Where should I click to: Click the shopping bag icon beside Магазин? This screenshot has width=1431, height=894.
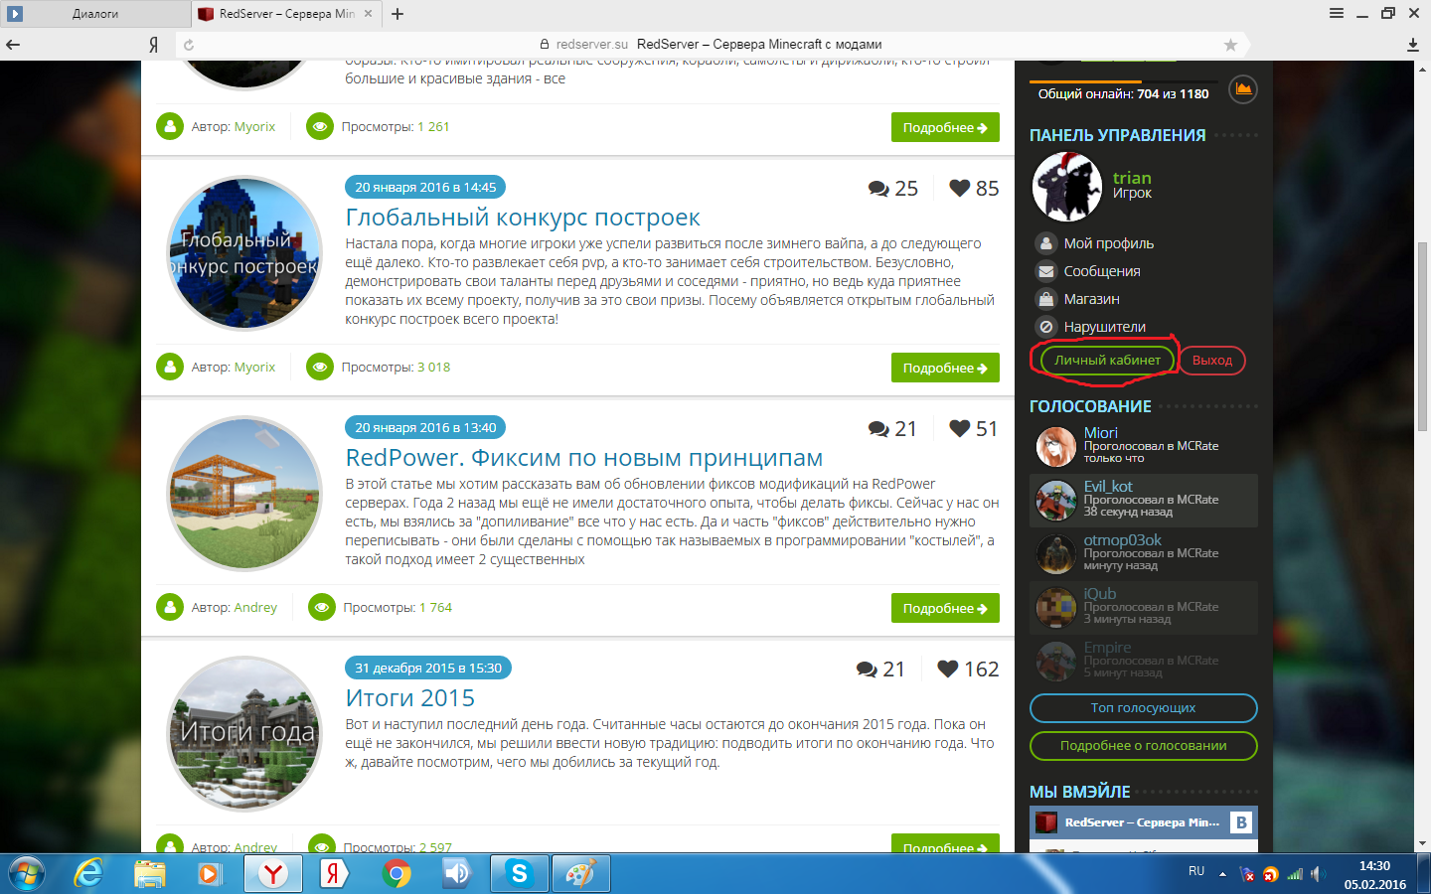(1045, 299)
